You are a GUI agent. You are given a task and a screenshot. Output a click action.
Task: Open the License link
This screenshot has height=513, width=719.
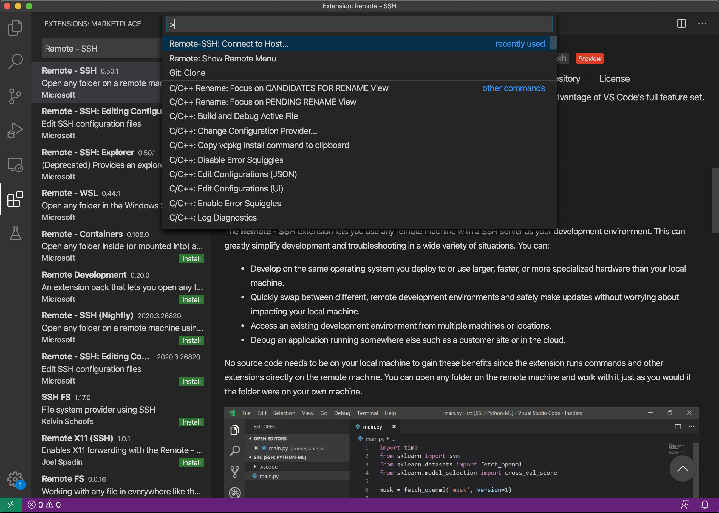(x=614, y=79)
